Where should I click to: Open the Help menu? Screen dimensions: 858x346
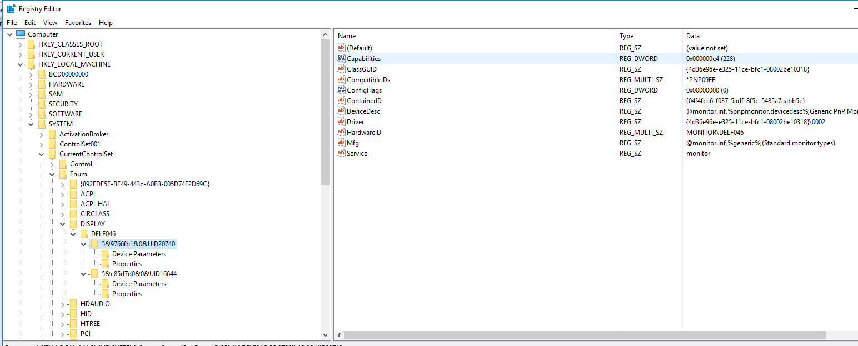[106, 23]
